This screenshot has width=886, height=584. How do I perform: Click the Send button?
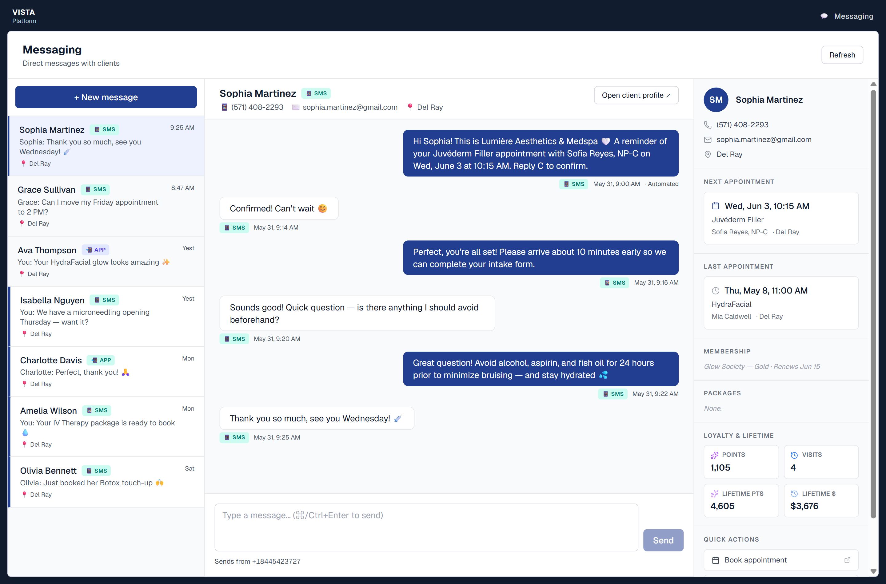coord(663,540)
